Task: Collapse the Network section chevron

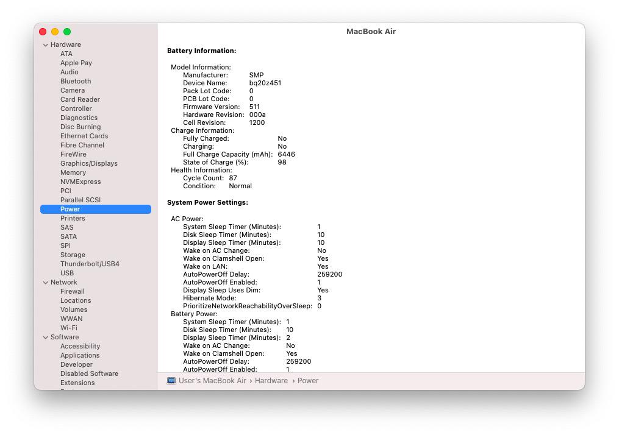Action: pos(45,282)
